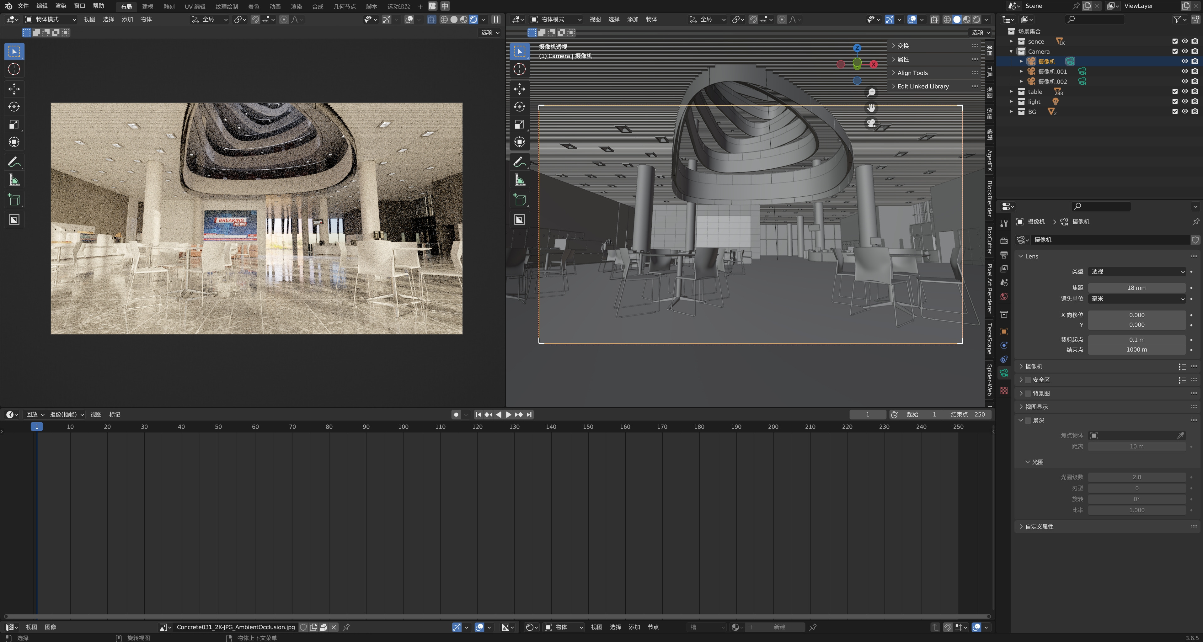1203x642 pixels.
Task: Uncheck the sence collection checkbox
Action: [x=1174, y=41]
